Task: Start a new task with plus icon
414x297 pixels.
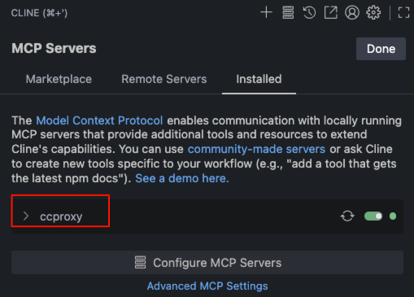Action: (266, 12)
